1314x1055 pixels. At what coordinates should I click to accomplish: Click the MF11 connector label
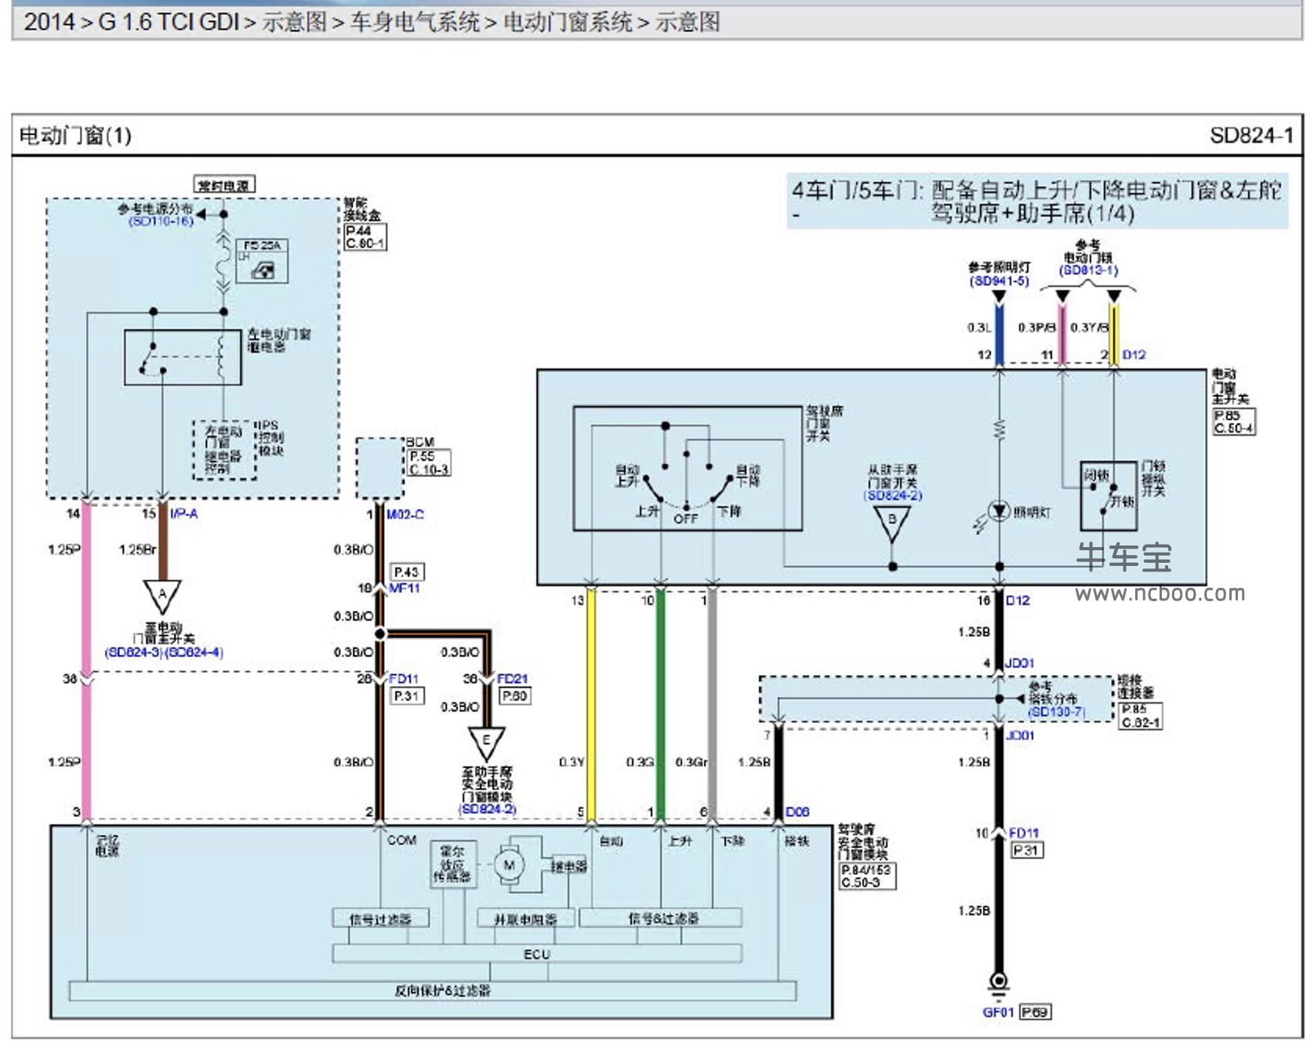[405, 588]
